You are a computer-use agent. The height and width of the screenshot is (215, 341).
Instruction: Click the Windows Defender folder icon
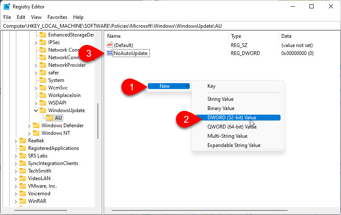pos(36,126)
